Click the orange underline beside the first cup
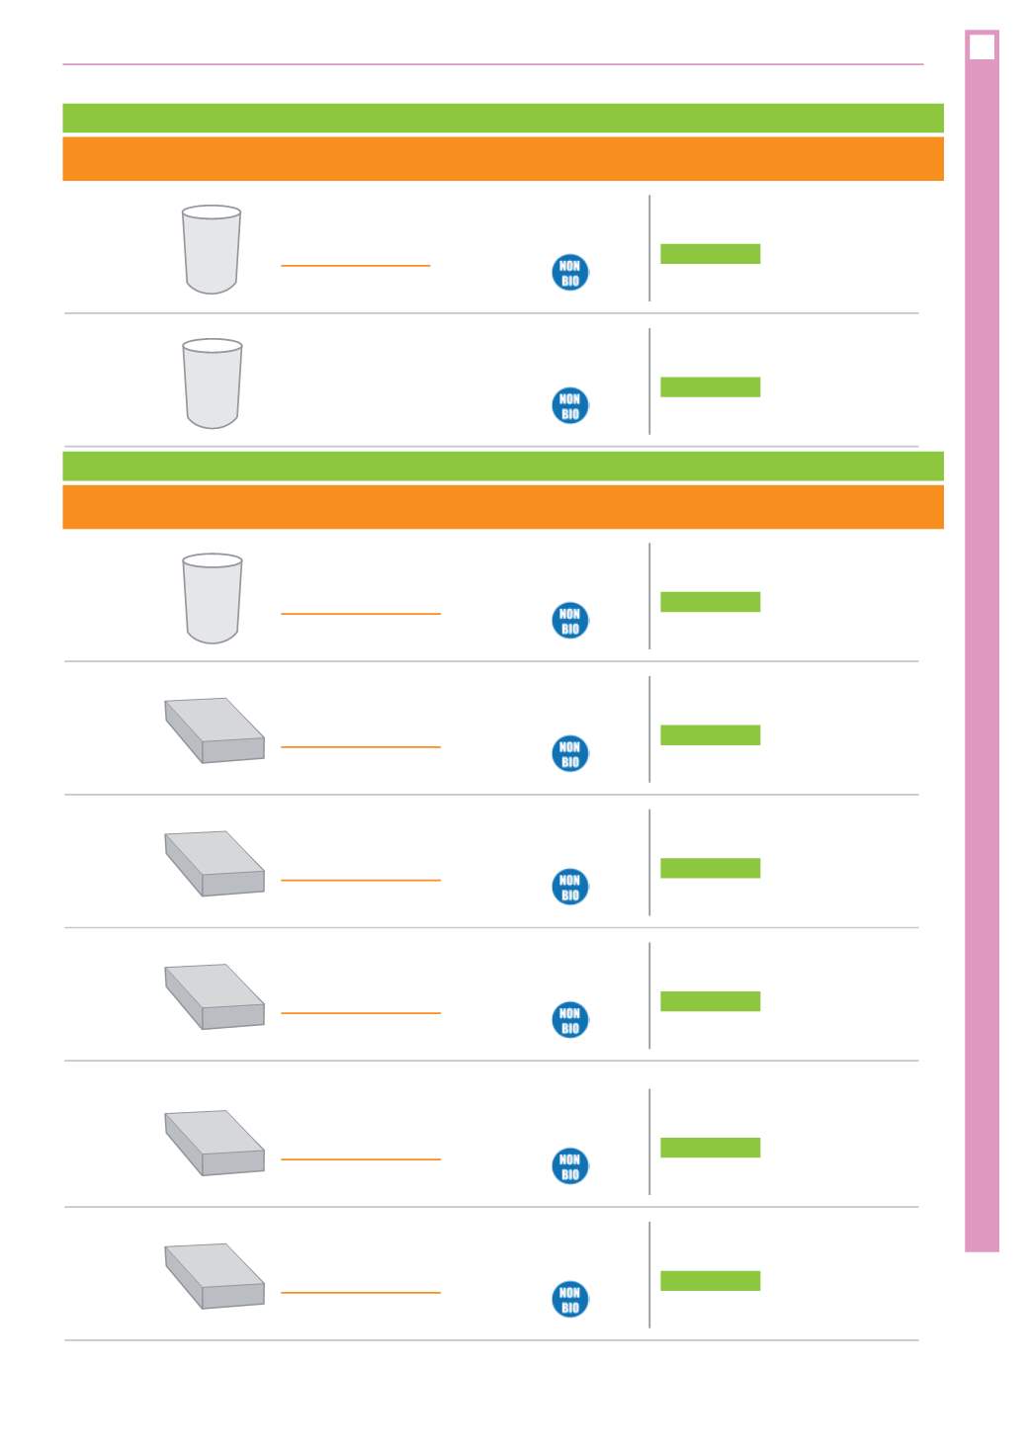The height and width of the screenshot is (1454, 1028). [356, 266]
